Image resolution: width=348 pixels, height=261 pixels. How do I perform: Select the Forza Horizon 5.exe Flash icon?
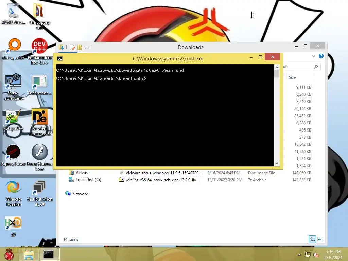(x=39, y=157)
